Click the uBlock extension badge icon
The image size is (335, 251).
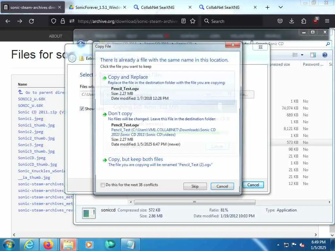click(316, 21)
